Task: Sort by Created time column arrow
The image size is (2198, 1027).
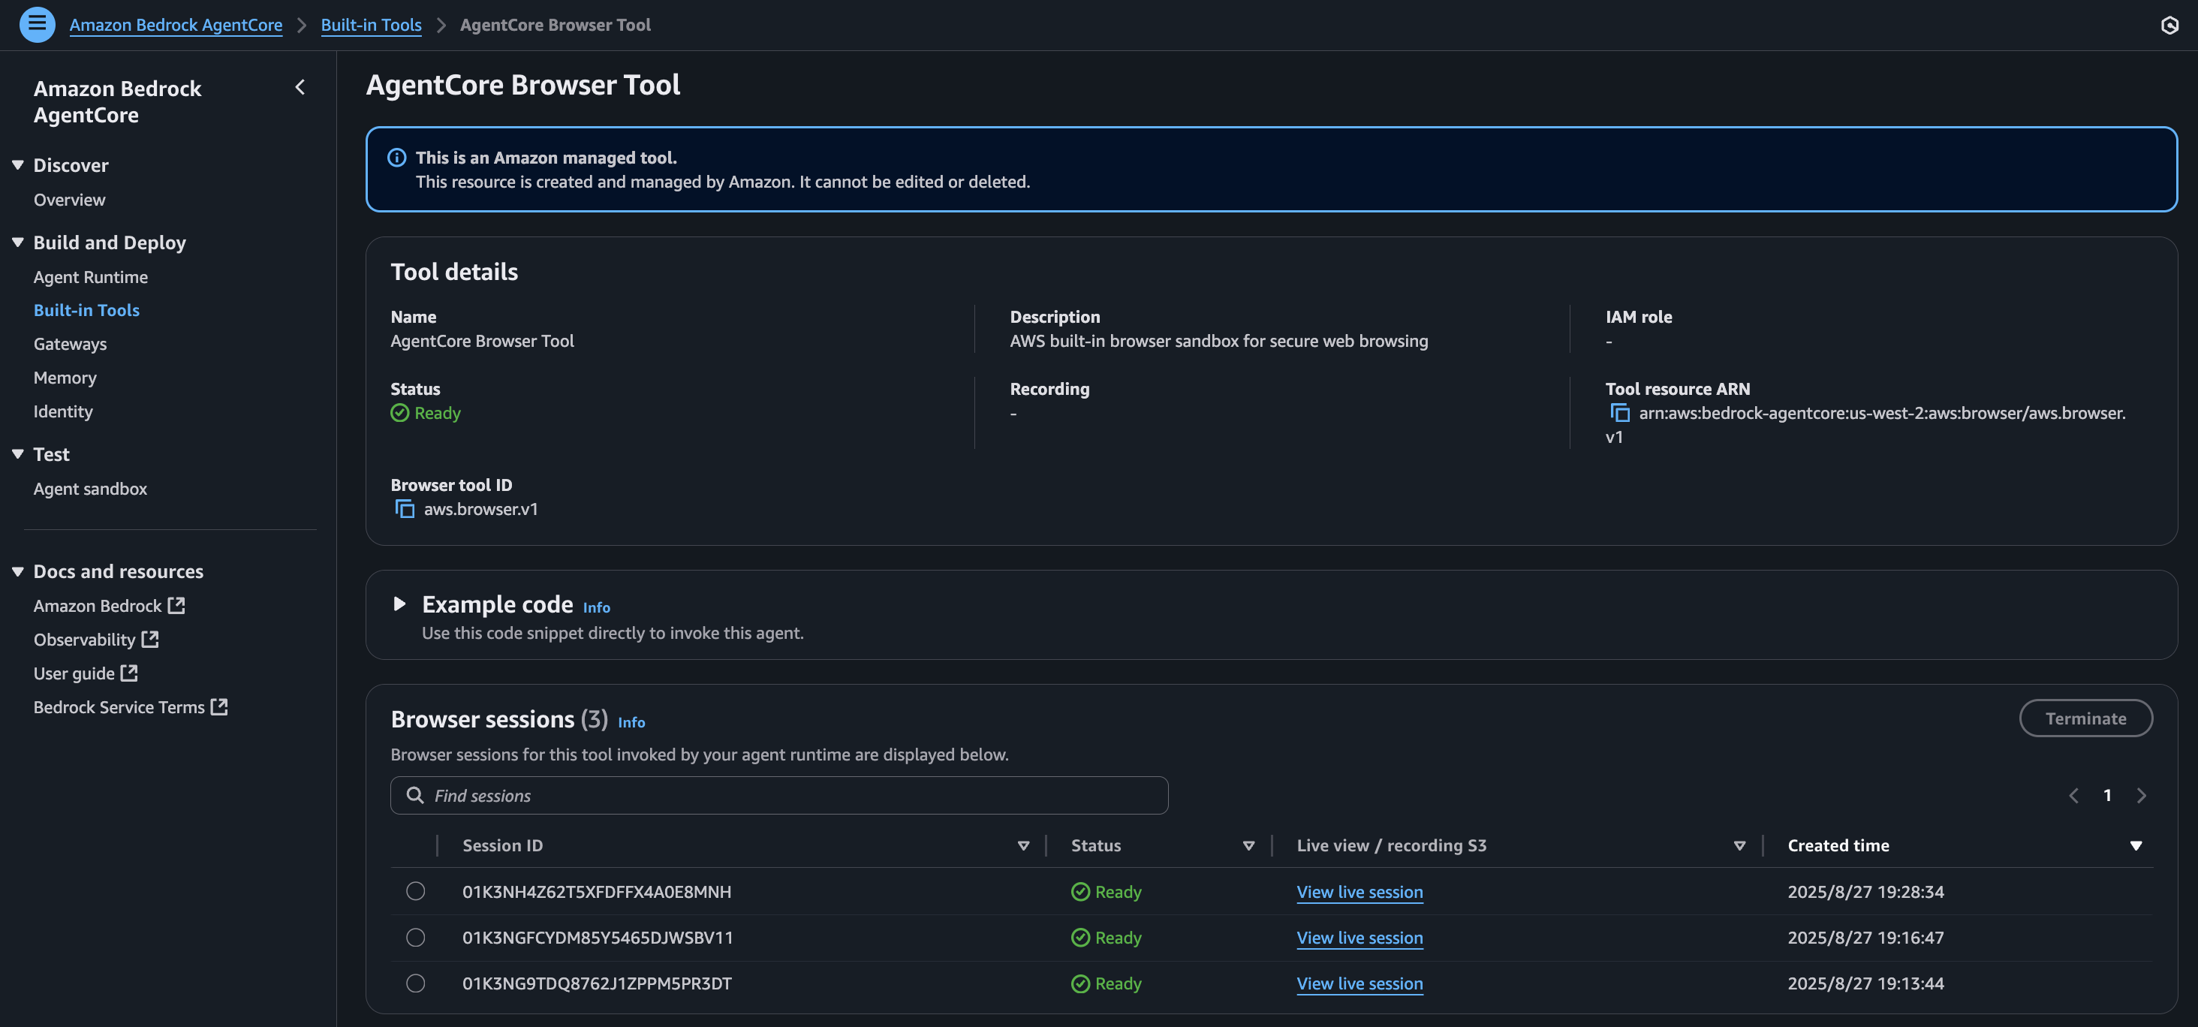Action: coord(2136,845)
